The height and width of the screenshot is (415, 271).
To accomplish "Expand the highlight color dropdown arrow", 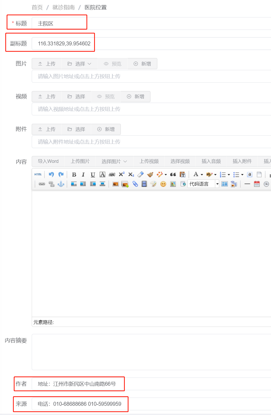I will click(x=215, y=175).
